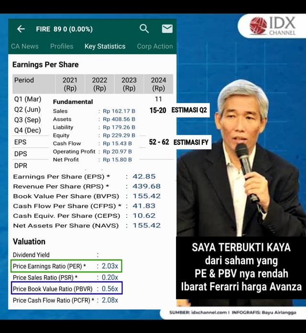This screenshot has height=333, width=306.
Task: Select the 2024 (Rp) column header
Action: coord(158,84)
